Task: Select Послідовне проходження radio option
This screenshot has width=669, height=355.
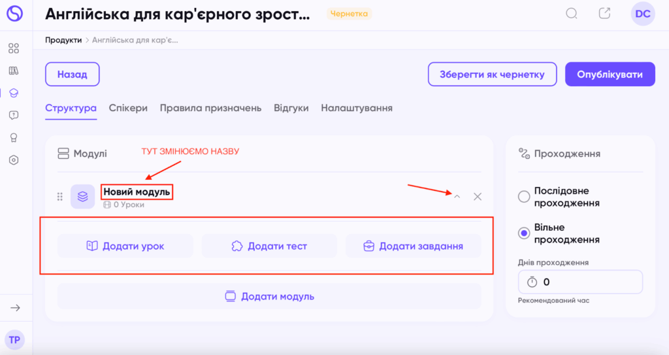Action: [524, 197]
